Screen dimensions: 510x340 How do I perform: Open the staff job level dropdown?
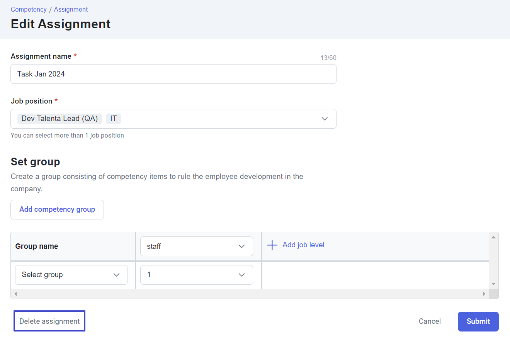(x=196, y=246)
